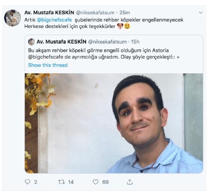Open Av. Mustafa KESKİN profile avatar

(x=12, y=18)
